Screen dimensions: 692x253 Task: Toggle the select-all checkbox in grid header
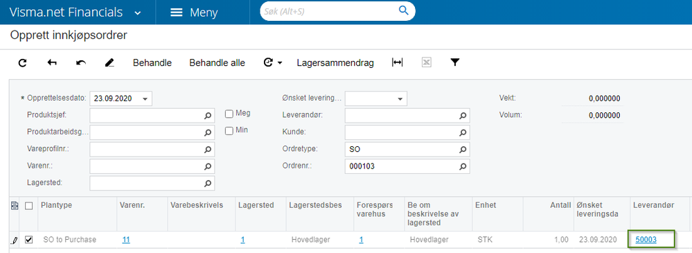pos(28,205)
